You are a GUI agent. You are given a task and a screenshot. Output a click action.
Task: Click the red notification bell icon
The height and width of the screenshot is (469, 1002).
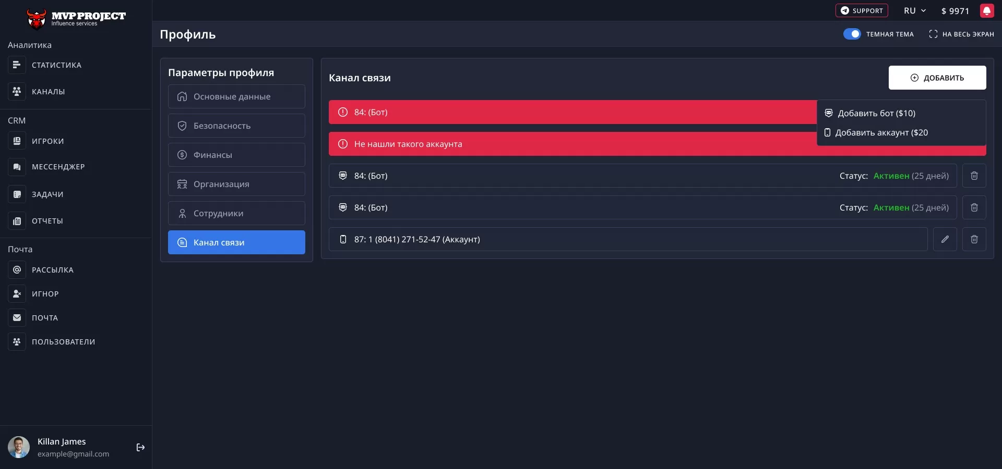tap(986, 11)
